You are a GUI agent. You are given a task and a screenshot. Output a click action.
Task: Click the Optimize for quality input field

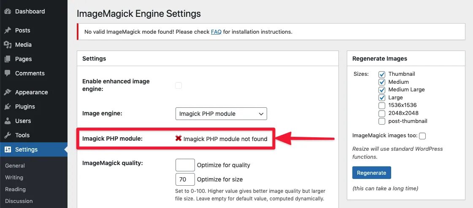(x=185, y=165)
